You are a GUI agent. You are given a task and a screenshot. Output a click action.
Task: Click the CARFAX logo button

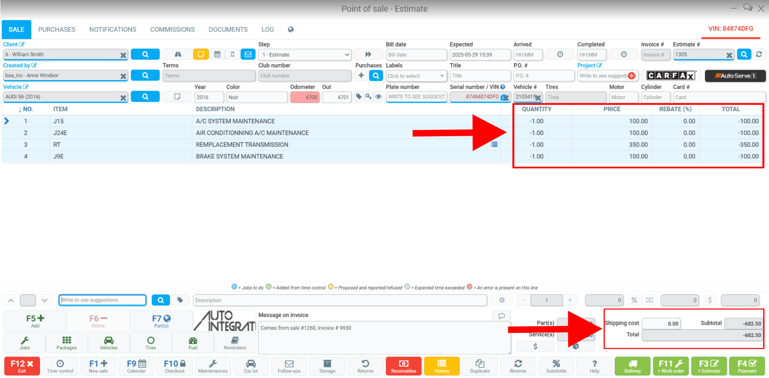point(671,75)
